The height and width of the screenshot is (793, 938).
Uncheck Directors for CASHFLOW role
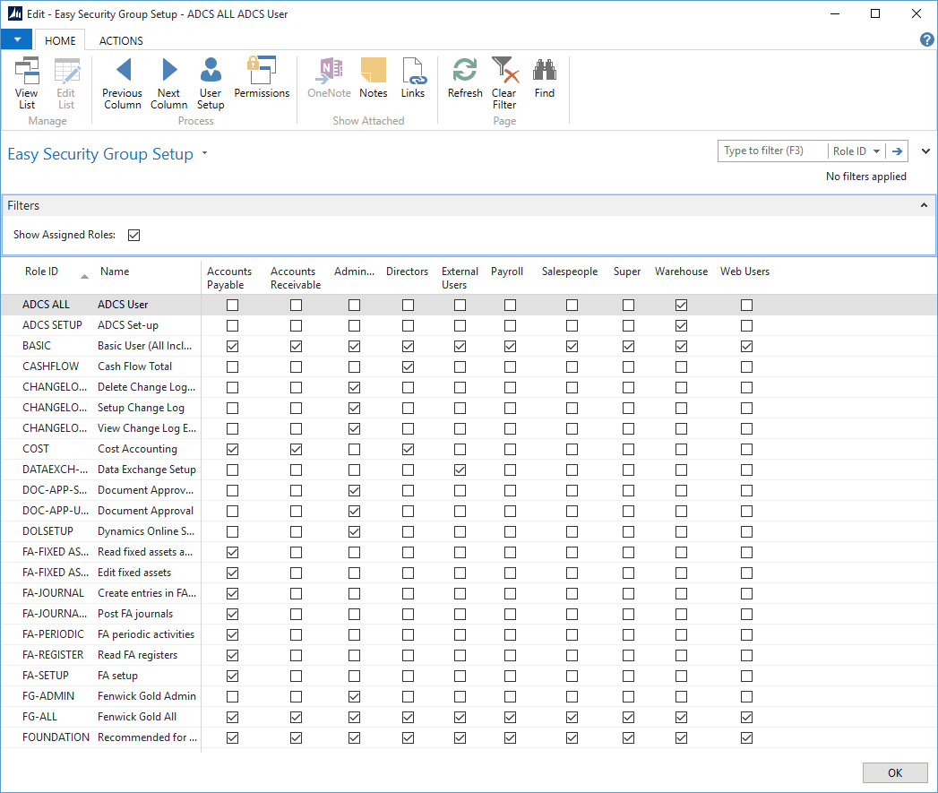pos(408,366)
